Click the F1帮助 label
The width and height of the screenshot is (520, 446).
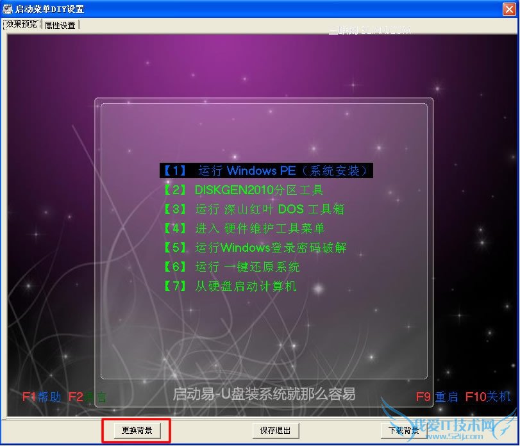coord(42,397)
